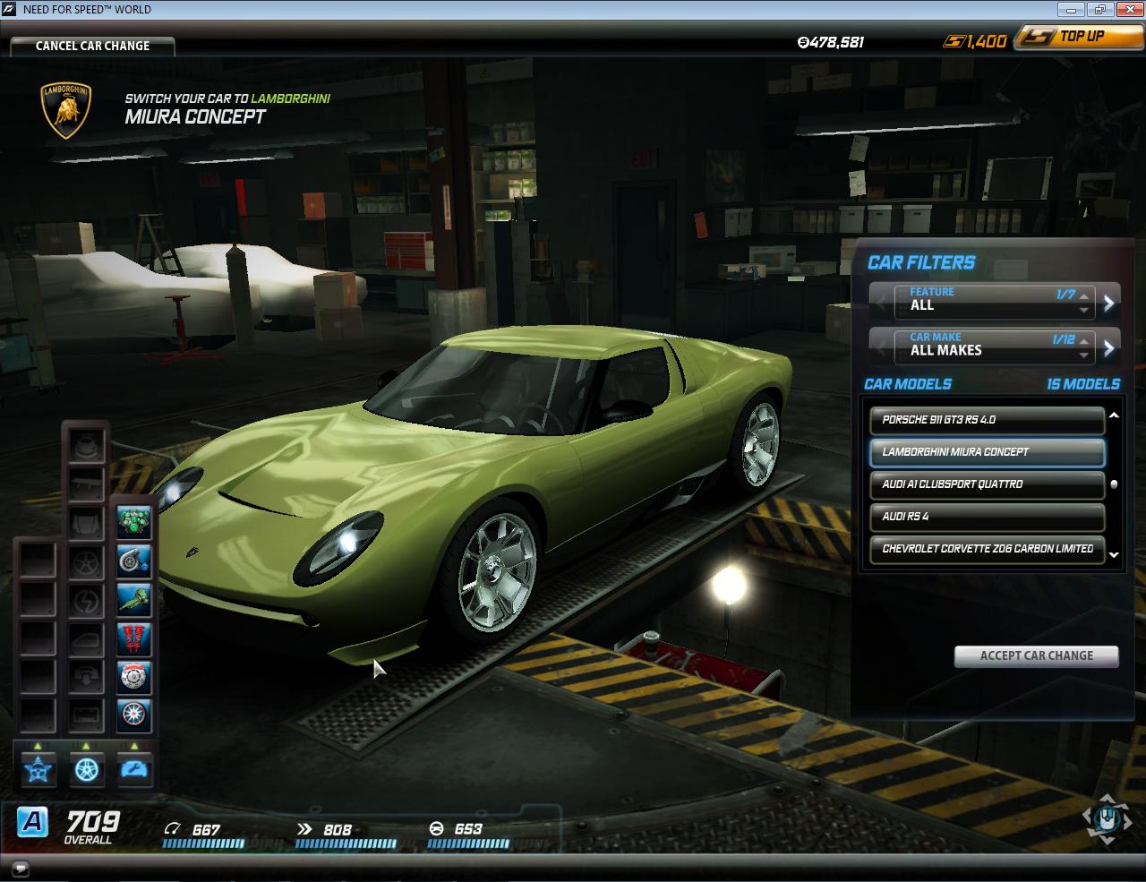Click the top speed gauge icon
Image resolution: width=1146 pixels, height=882 pixels.
point(173,829)
